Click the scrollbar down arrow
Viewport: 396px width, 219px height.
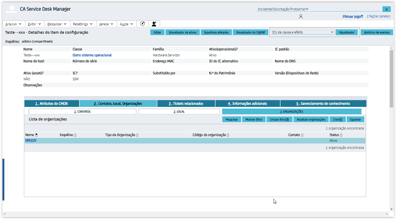391,209
